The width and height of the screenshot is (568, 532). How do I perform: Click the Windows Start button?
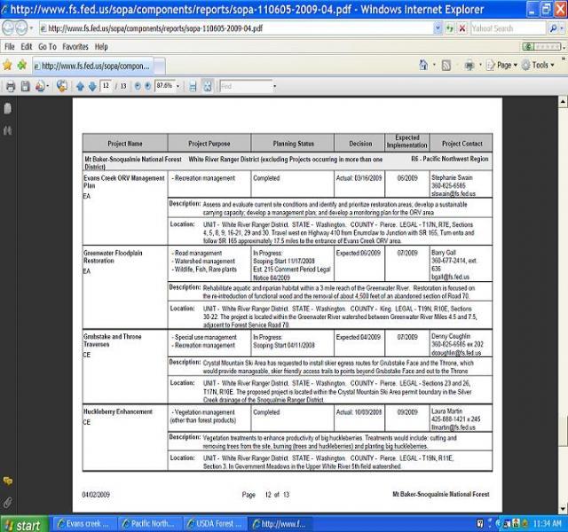point(22,524)
